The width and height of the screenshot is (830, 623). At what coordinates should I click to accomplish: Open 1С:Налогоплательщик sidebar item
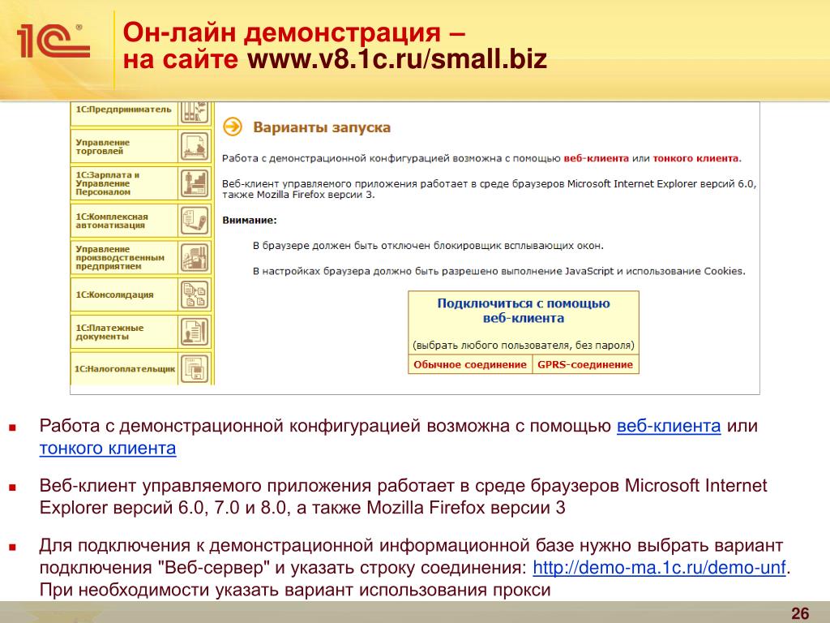[125, 369]
